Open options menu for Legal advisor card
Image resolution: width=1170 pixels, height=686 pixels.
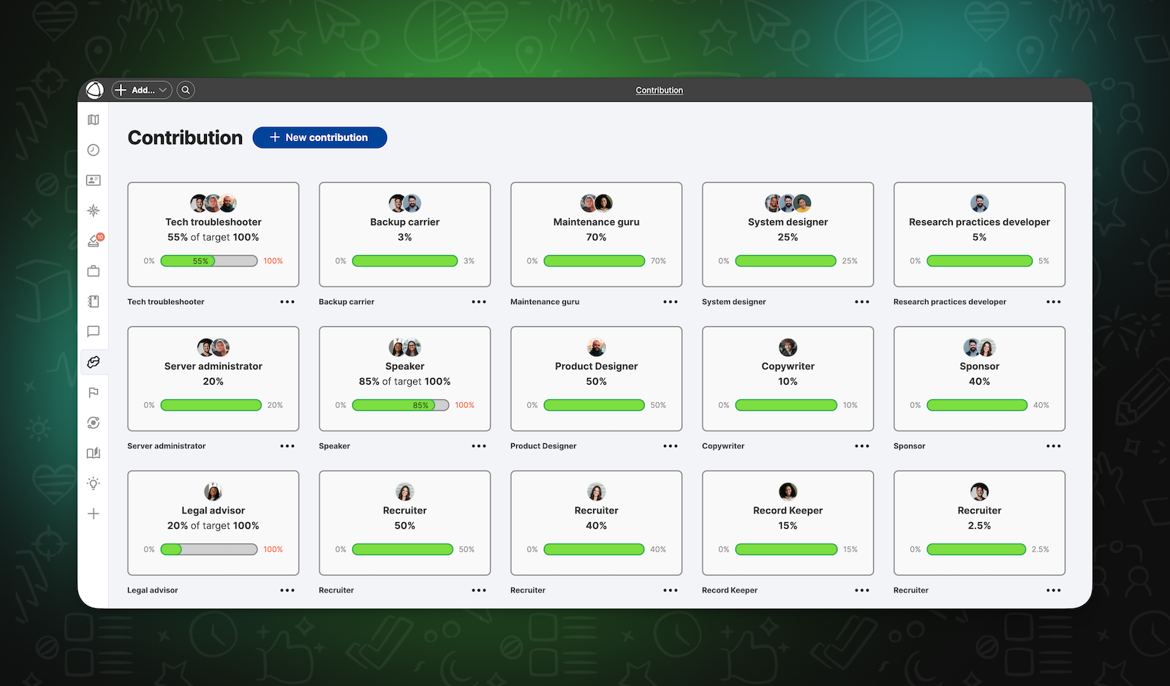point(287,589)
